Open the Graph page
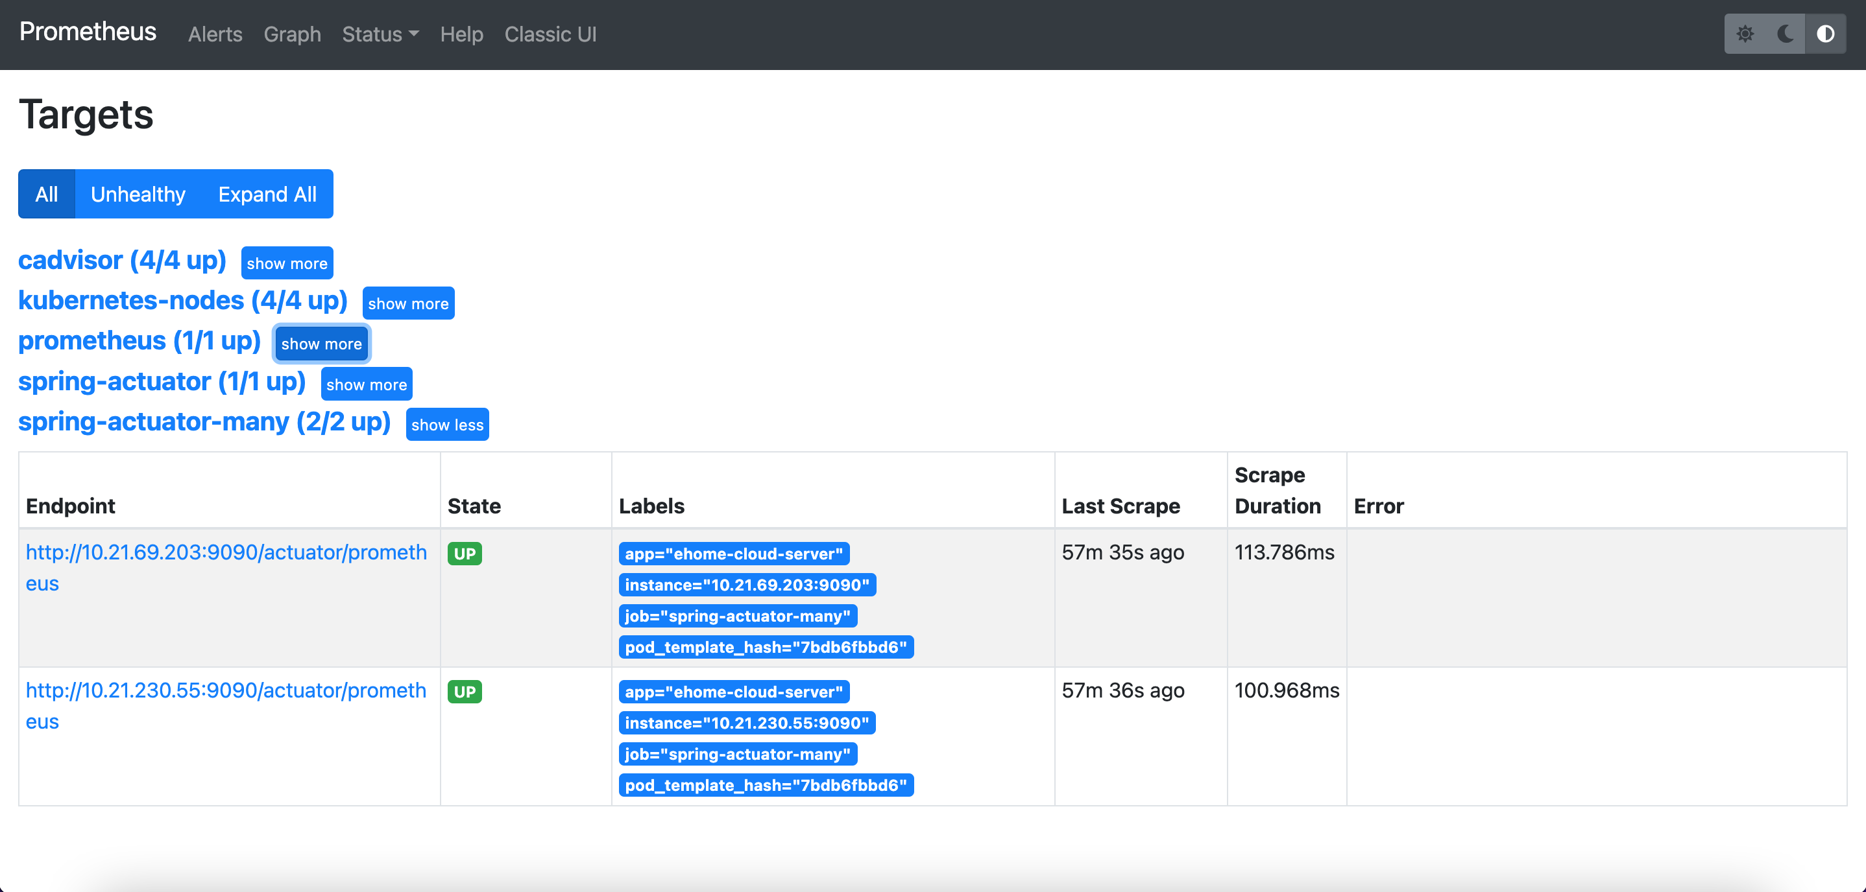Viewport: 1866px width, 892px height. coord(292,34)
